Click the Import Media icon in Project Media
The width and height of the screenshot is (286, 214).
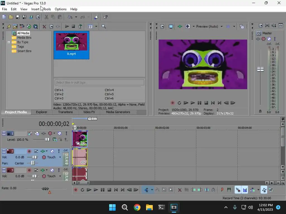click(15, 26)
